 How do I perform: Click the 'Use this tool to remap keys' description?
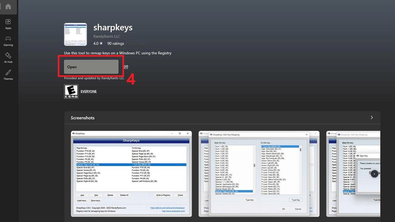(118, 53)
